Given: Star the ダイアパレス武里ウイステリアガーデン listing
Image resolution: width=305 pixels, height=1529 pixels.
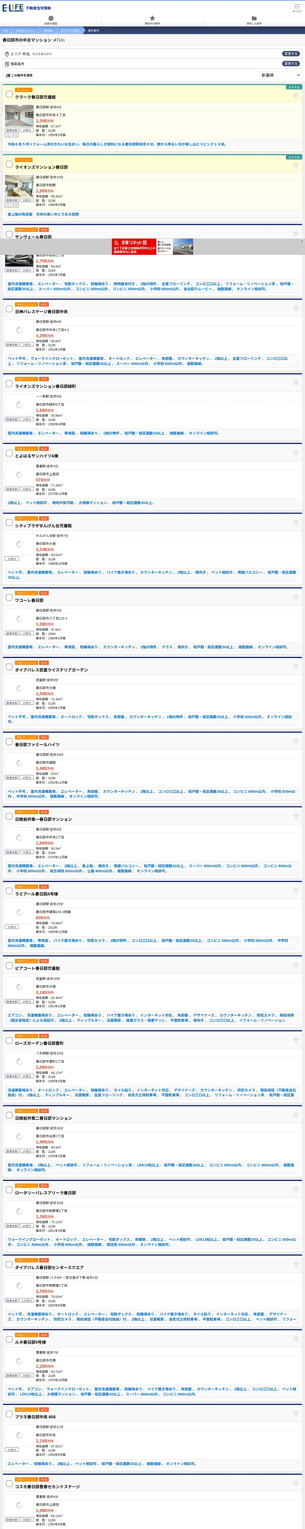Looking at the screenshot, I should pos(296,667).
